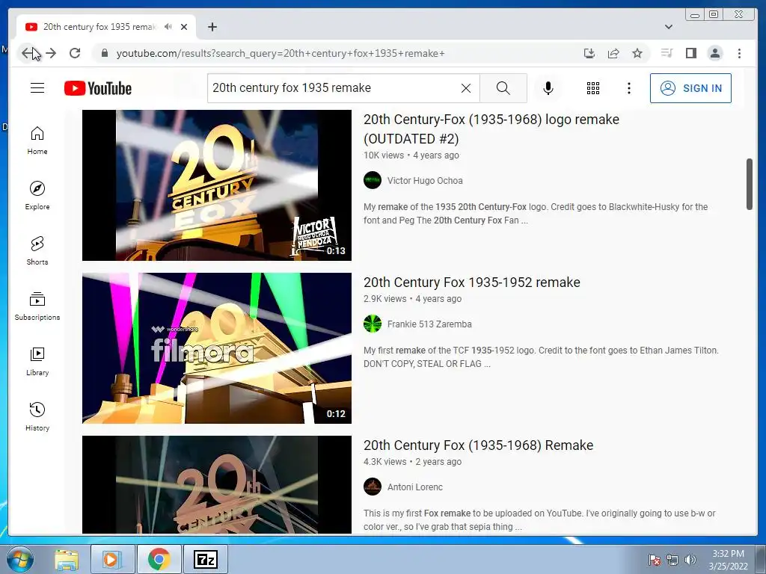This screenshot has height=574, width=766.
Task: Go back with browser back arrow
Action: 28,53
